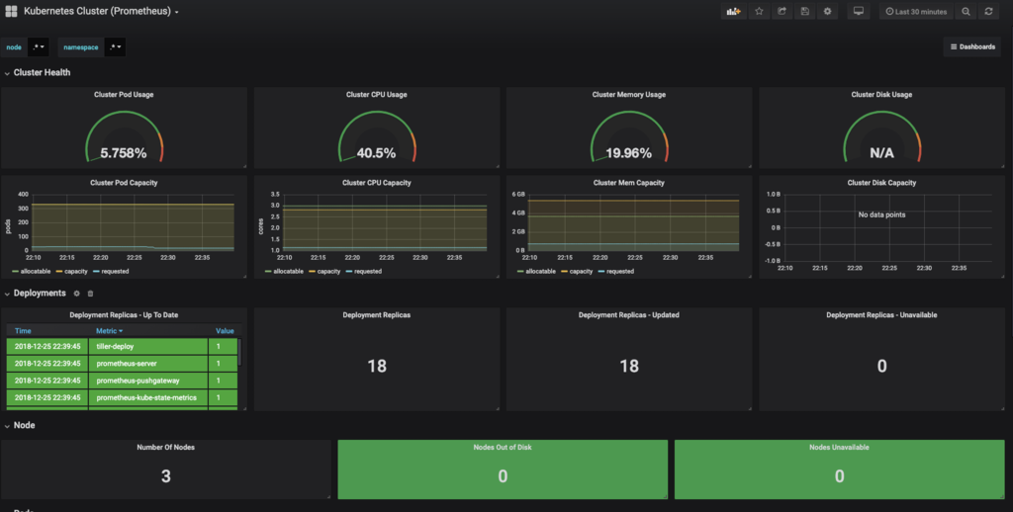
Task: Open the Last 30 minutes time picker
Action: point(916,12)
